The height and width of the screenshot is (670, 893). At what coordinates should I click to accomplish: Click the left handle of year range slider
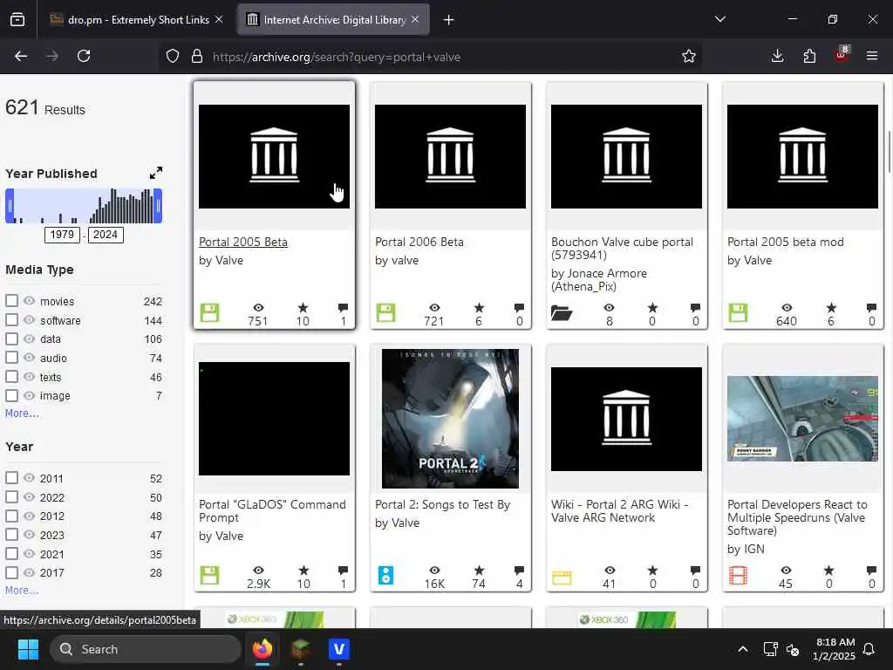point(10,206)
